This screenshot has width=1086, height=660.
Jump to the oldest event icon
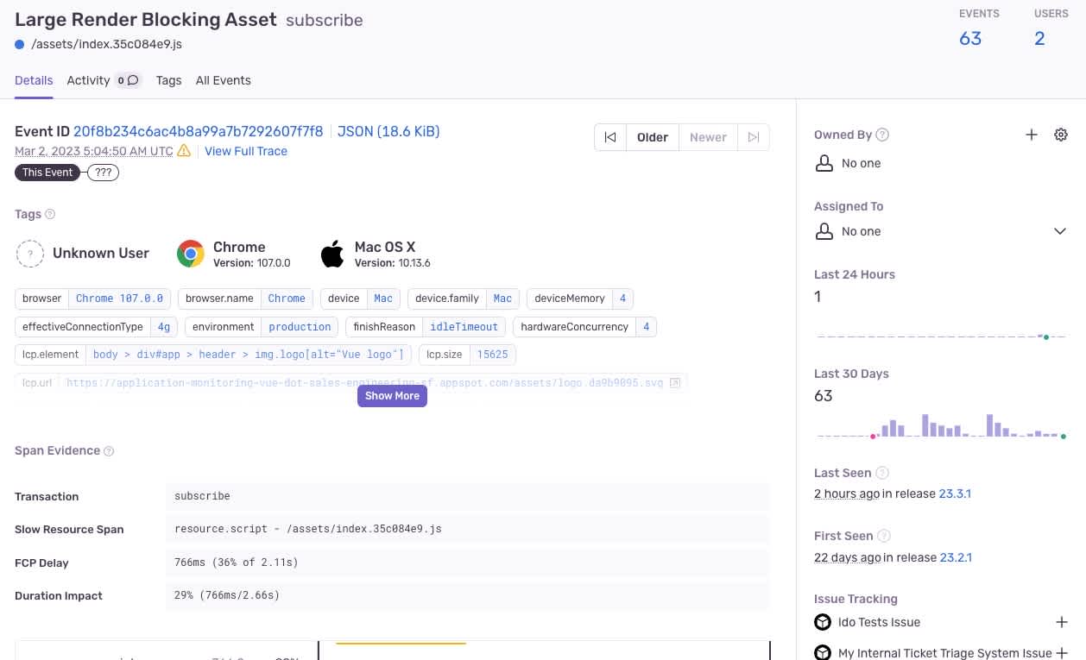(610, 137)
